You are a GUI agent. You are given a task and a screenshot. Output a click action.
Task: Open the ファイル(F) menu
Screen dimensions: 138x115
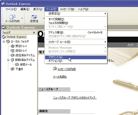pos(11,9)
